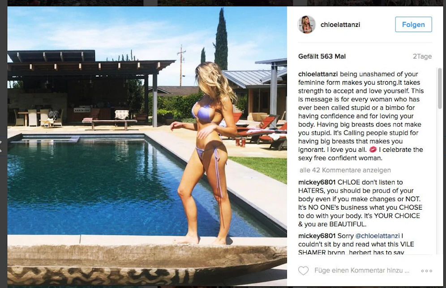Click the chloelattanzi profile avatar
Image resolution: width=446 pixels, height=288 pixels.
tap(307, 25)
